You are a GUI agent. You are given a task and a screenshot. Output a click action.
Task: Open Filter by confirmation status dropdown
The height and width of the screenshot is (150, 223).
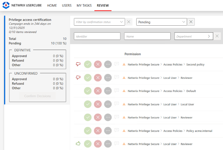coord(99,22)
